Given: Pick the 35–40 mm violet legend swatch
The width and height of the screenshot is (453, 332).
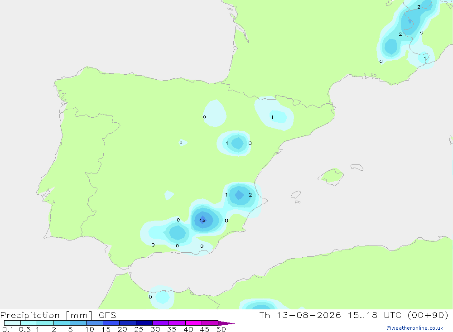Looking at the screenshot, I should click(x=177, y=323).
